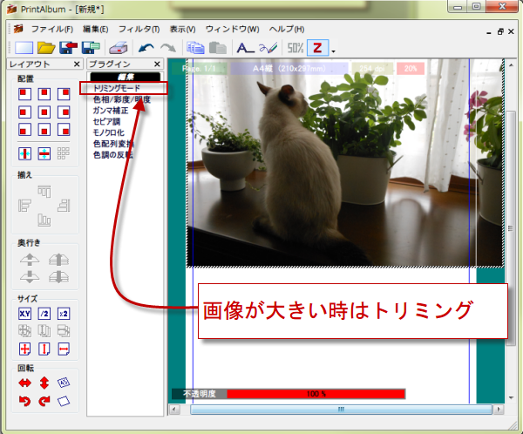Click the red Z zoom button

pyautogui.click(x=318, y=48)
